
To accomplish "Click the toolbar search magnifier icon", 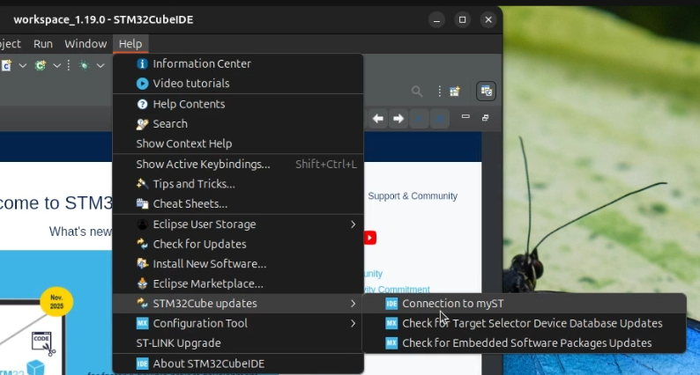I will point(416,92).
